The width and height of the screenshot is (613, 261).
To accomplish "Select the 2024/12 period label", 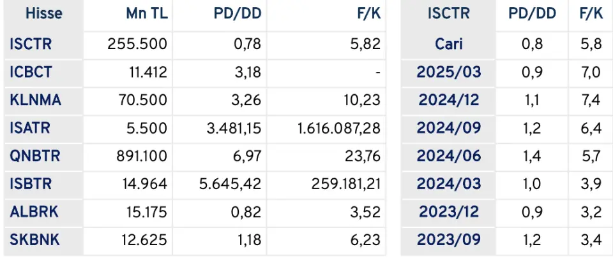I will pos(449,100).
